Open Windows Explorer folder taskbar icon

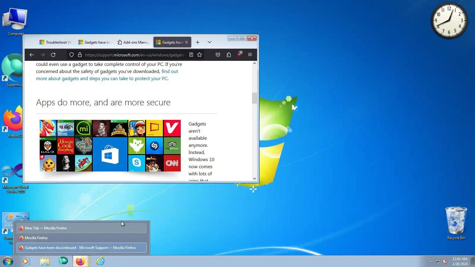coord(45,261)
